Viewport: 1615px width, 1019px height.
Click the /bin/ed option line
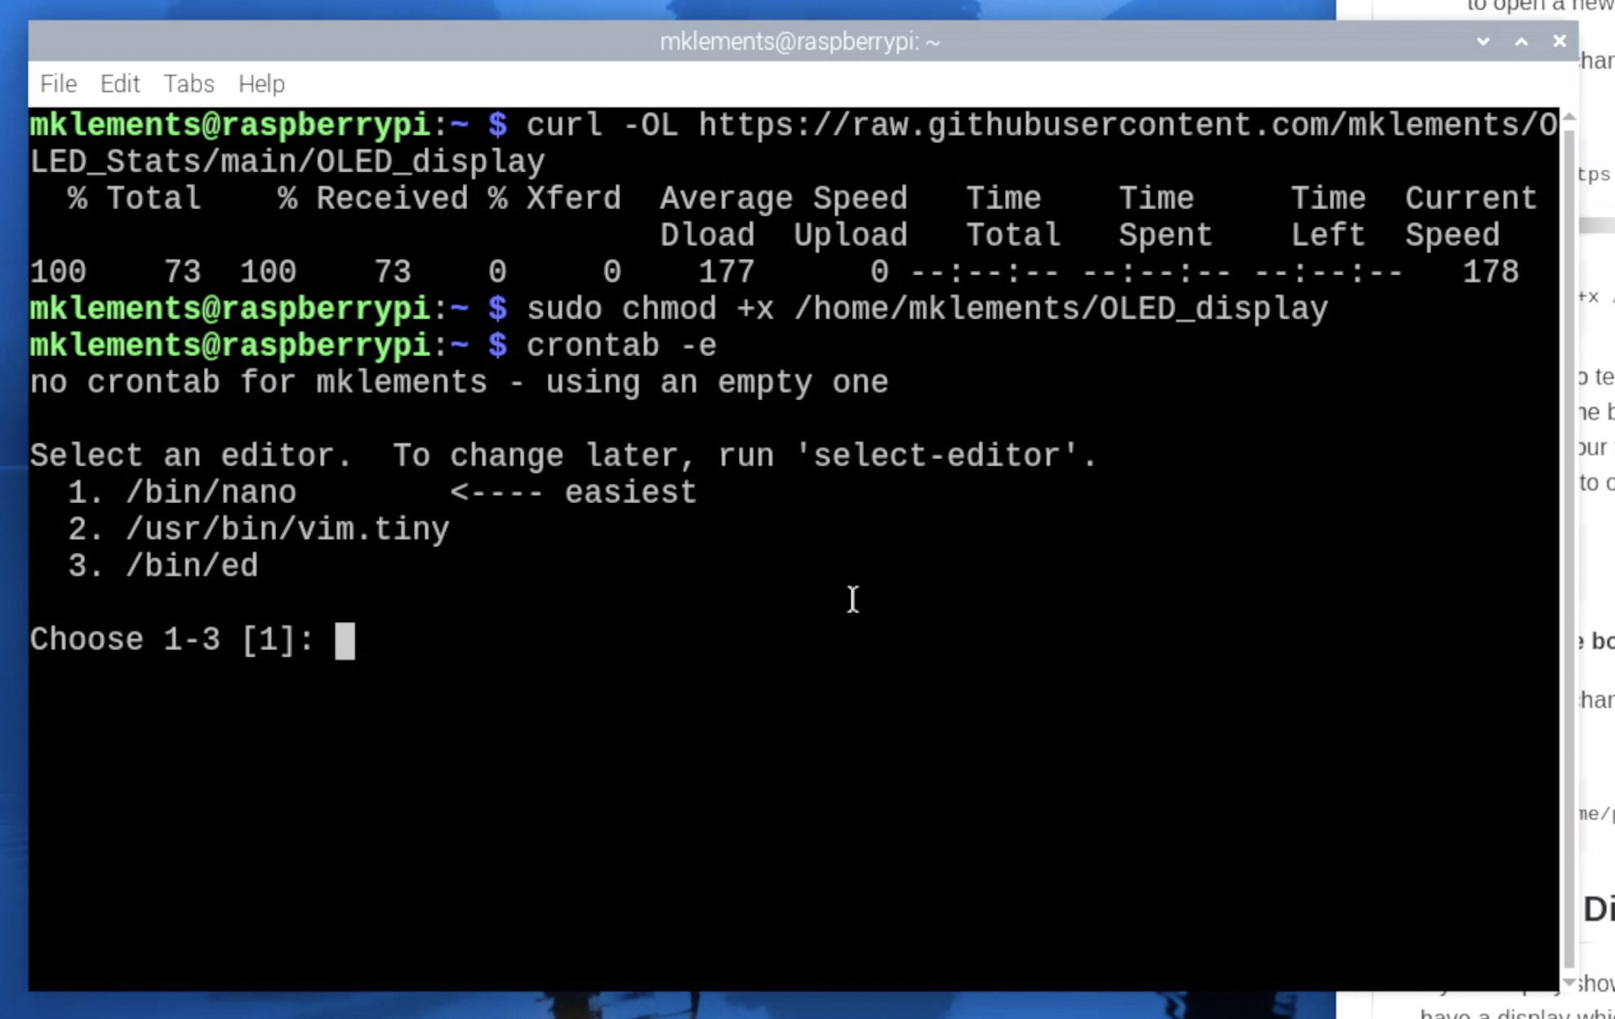[162, 566]
